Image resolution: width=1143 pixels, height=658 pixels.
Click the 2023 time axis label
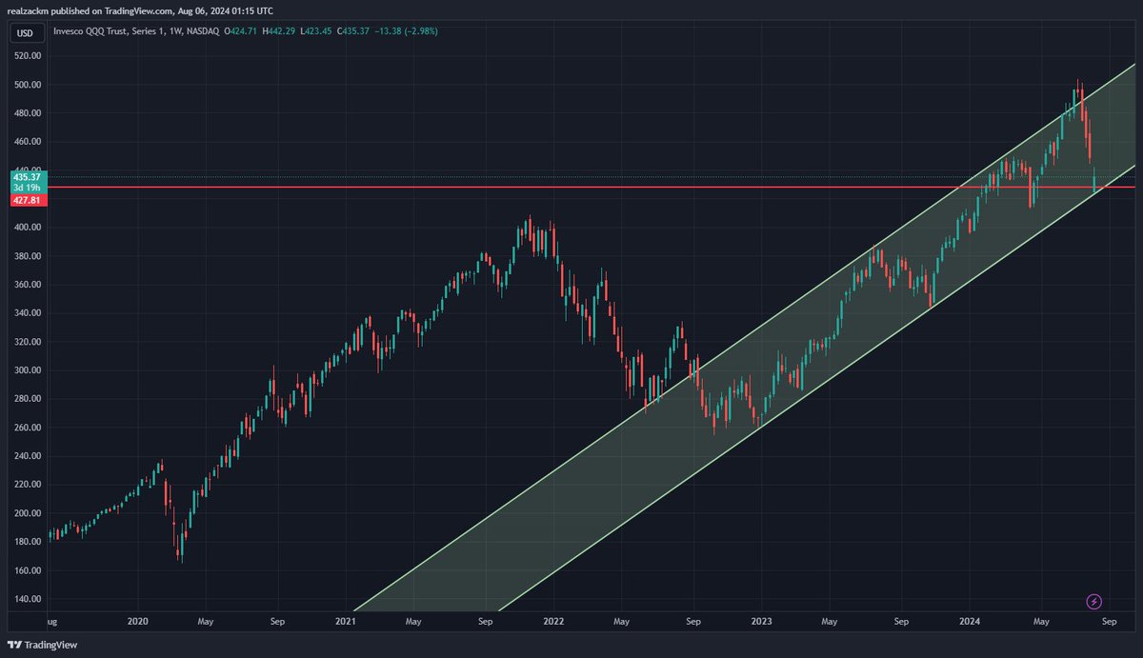tap(761, 621)
